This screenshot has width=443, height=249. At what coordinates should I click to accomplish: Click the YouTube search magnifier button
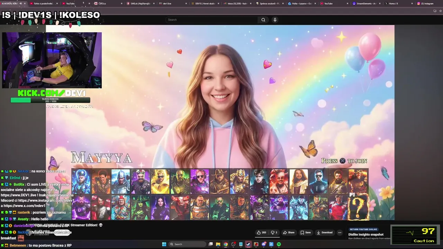point(263,20)
